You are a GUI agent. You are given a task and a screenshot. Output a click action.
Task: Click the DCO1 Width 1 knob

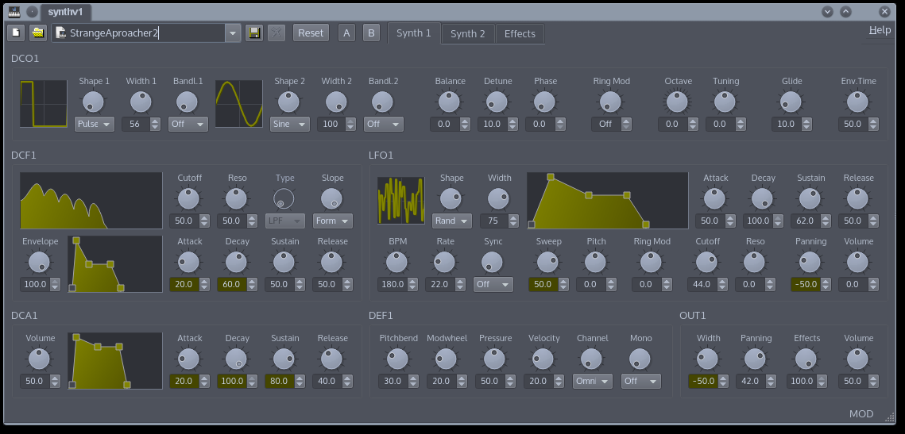coord(141,102)
